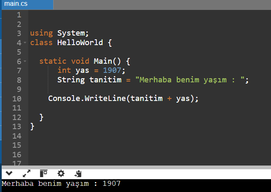Click the line number 10 in the gutter
The height and width of the screenshot is (192, 271).
[x=17, y=98]
